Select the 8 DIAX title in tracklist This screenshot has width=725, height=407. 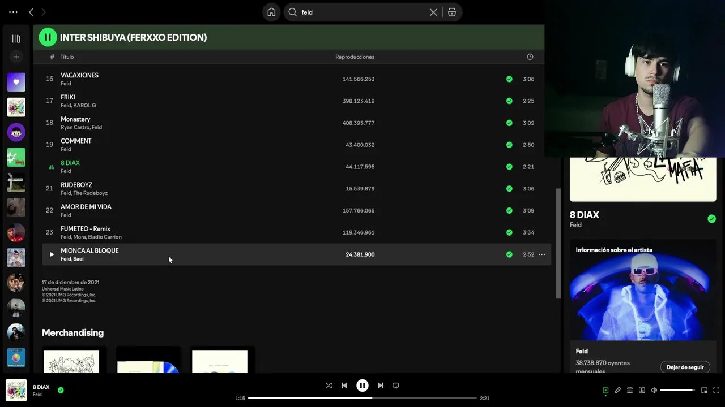coord(70,163)
